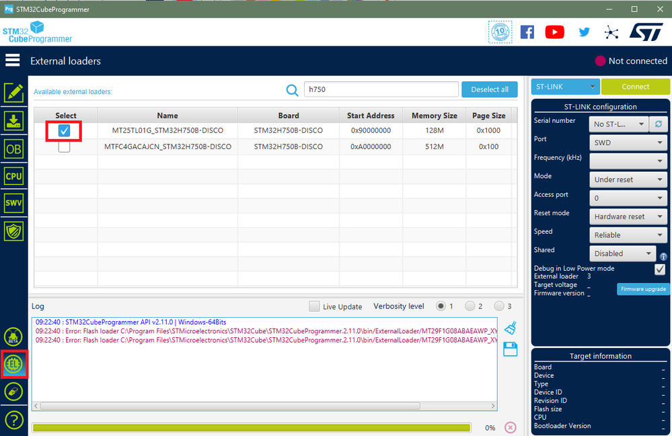Screen dimensions: 672x436
Task: Click the Select column header
Action: click(x=65, y=116)
